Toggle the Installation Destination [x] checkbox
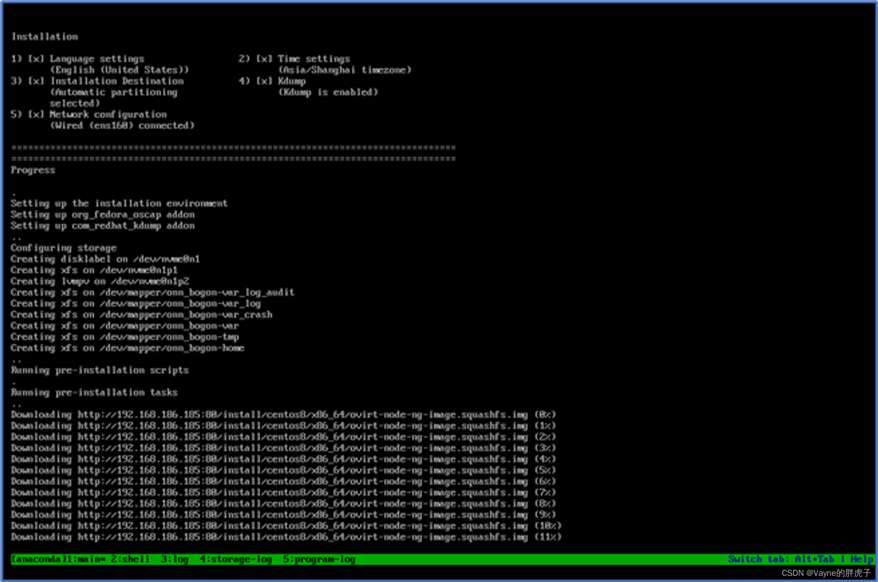This screenshot has width=878, height=582. (36, 81)
